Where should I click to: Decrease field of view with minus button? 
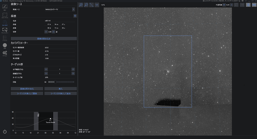[x=46, y=32]
